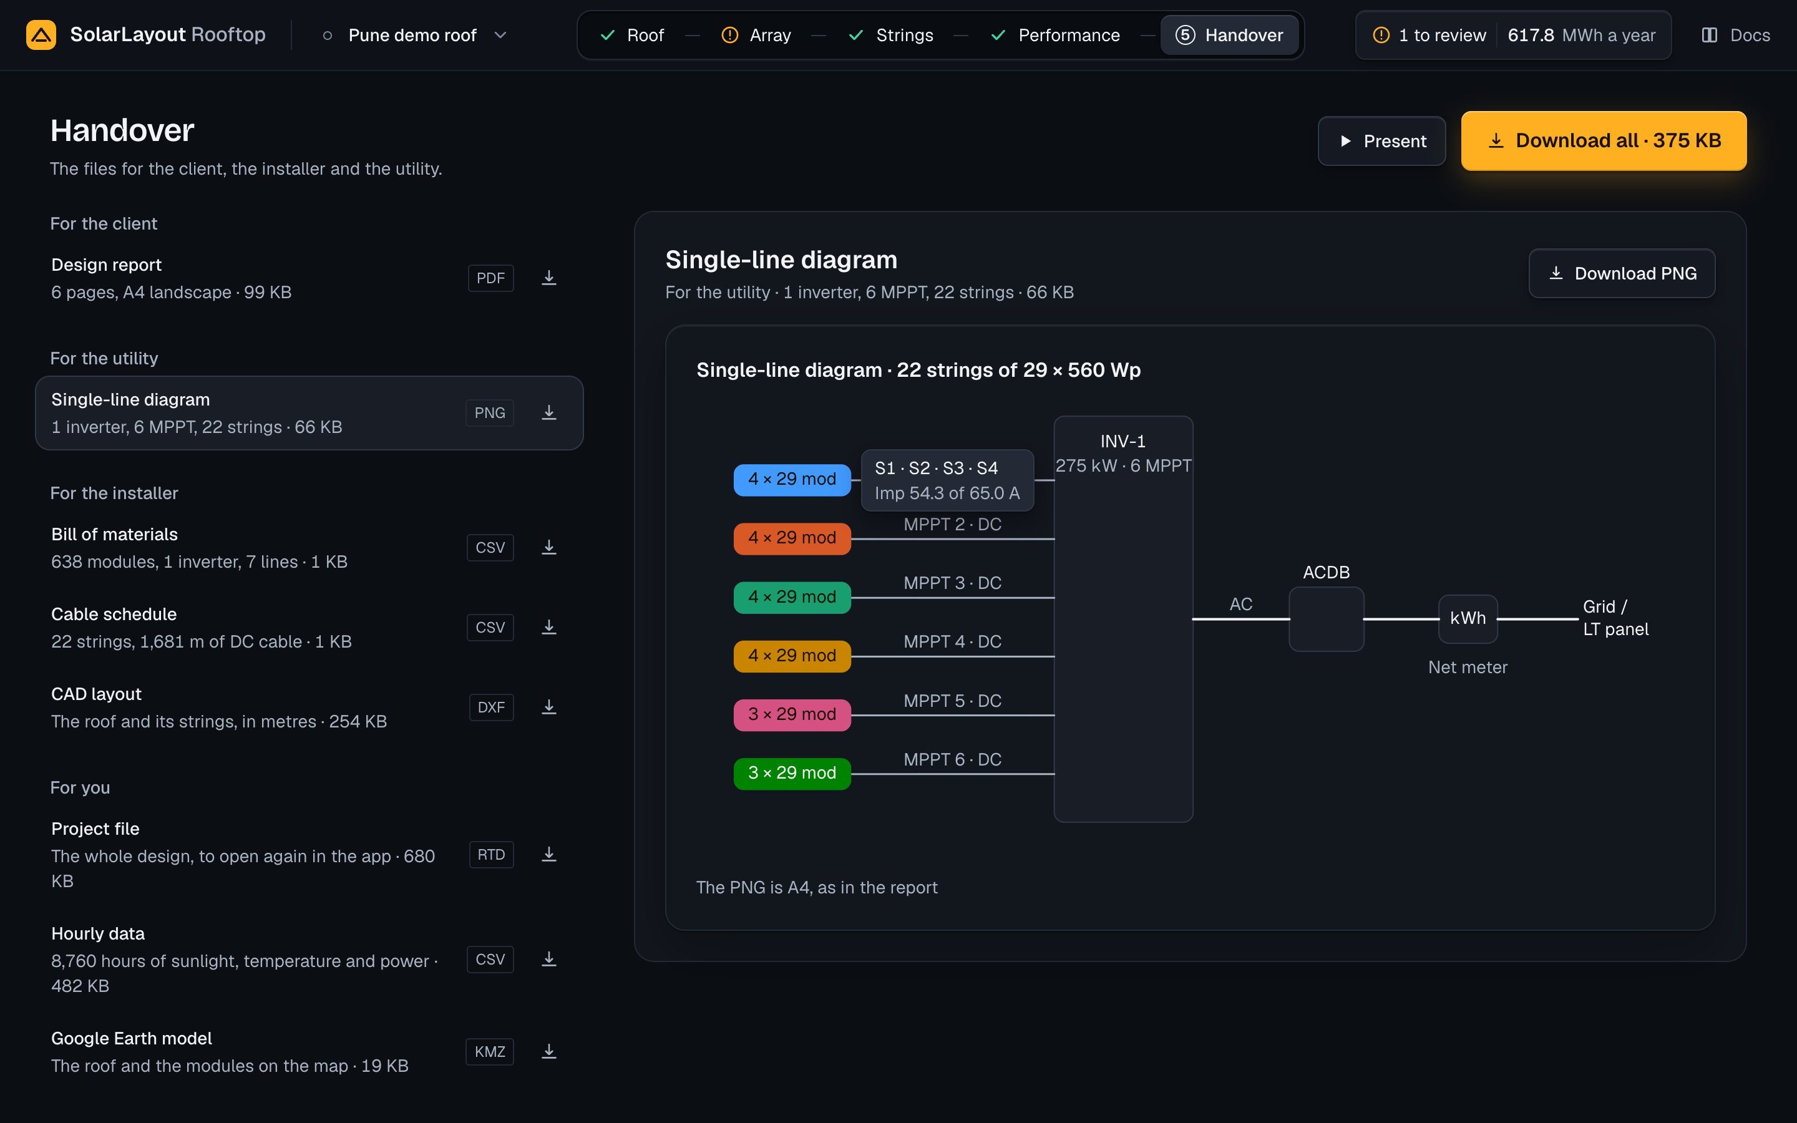Click the warning icon next to '1 to review'
Screen dimensions: 1797x1123
click(x=1381, y=35)
